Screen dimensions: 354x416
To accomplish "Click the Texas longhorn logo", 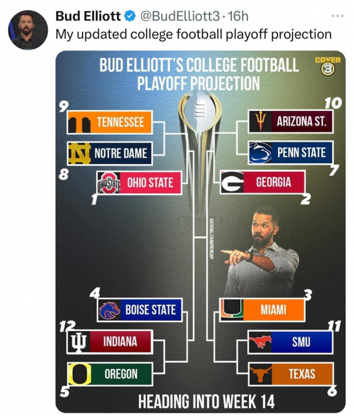I will 260,374.
